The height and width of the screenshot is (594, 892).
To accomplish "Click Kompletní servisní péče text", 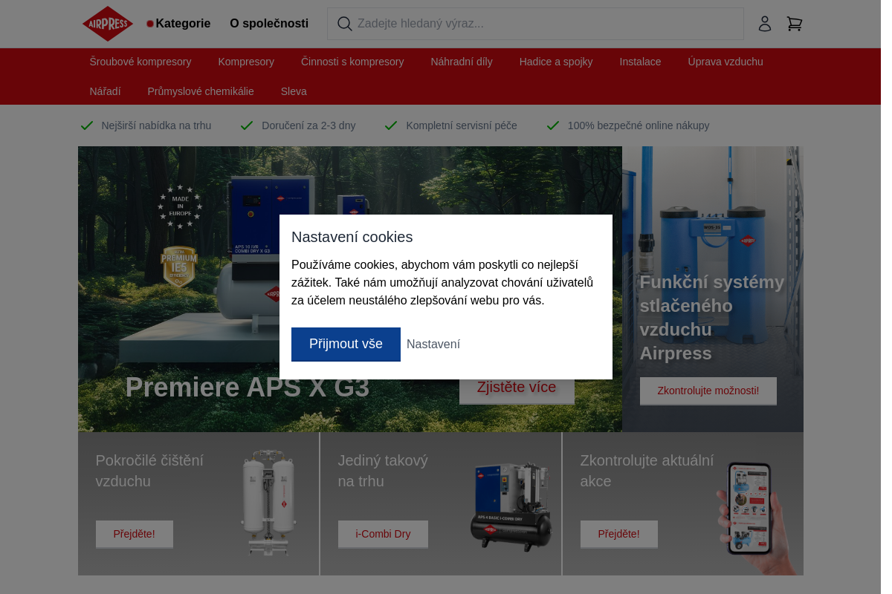I will click(x=462, y=125).
